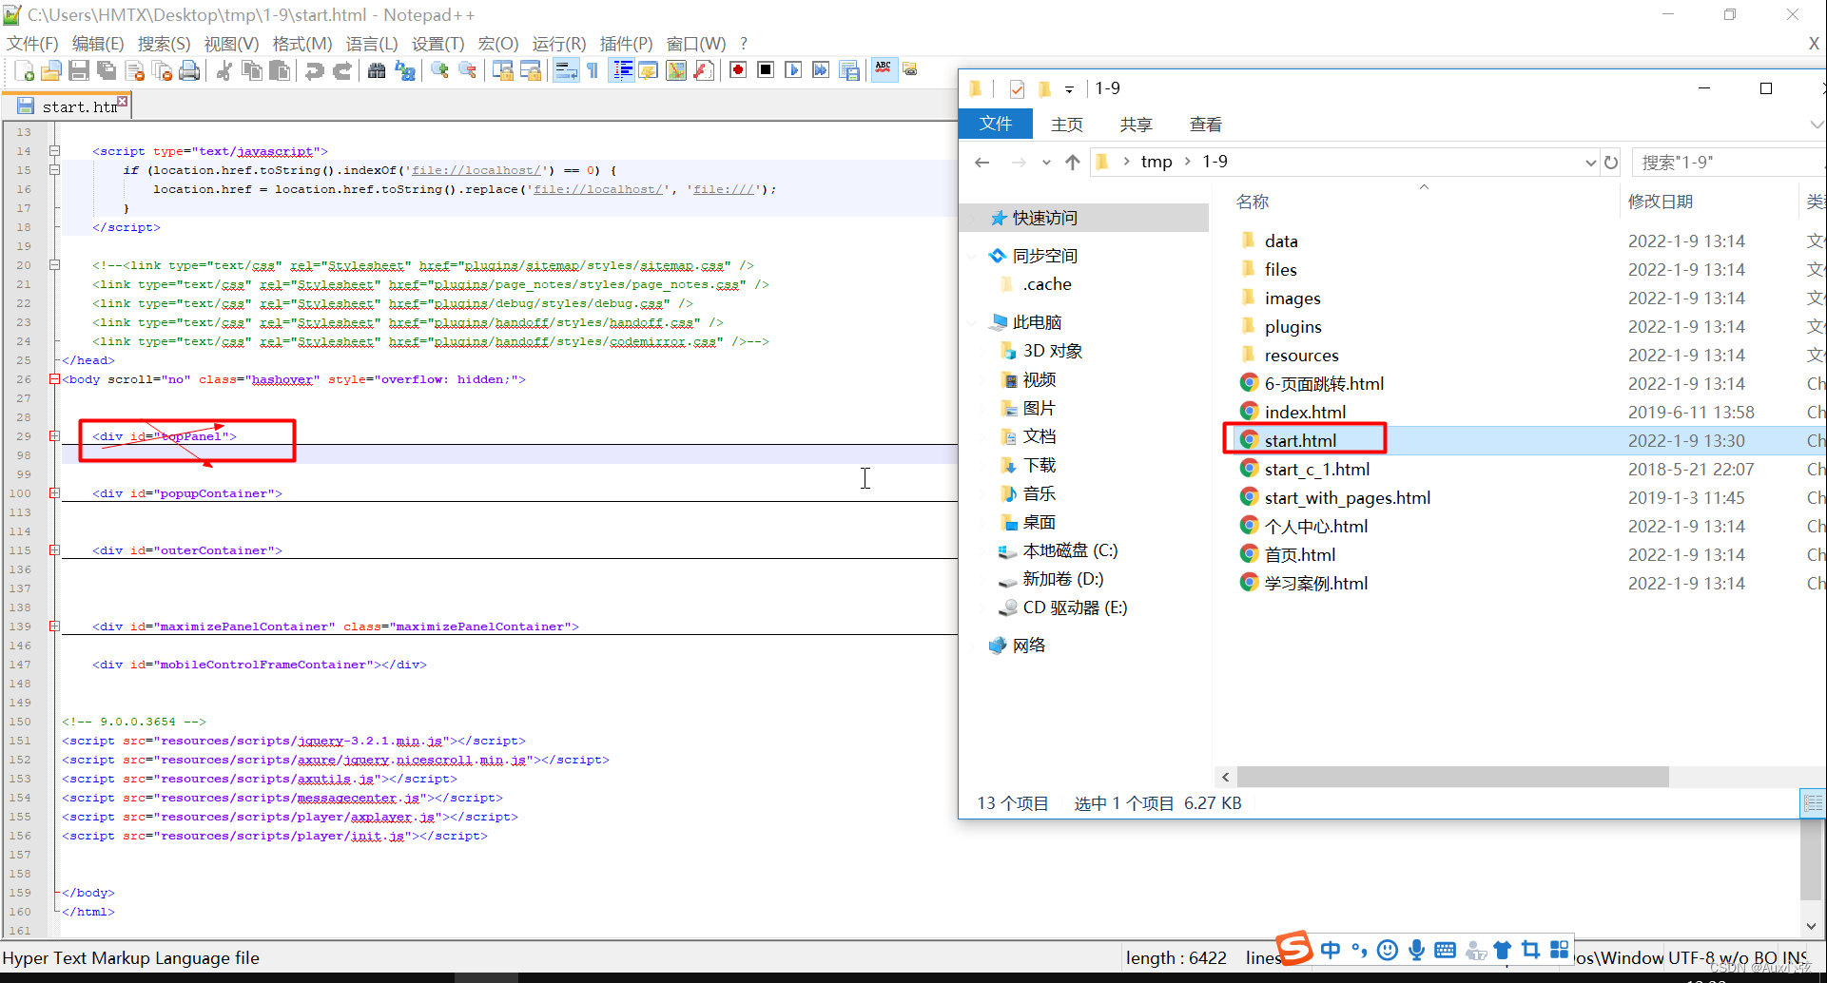Image resolution: width=1827 pixels, height=983 pixels.
Task: Click the Print icon in Notepad++ toolbar
Action: coord(190,70)
